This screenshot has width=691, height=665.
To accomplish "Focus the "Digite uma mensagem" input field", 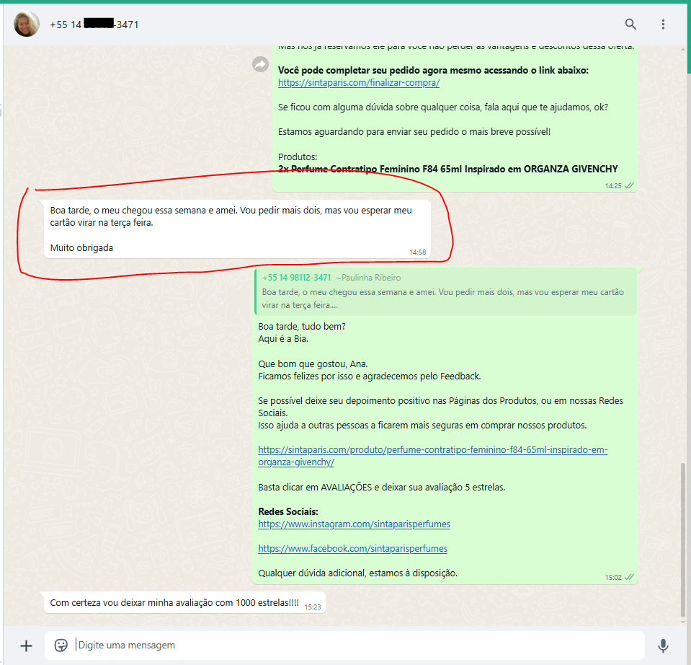I will (353, 645).
